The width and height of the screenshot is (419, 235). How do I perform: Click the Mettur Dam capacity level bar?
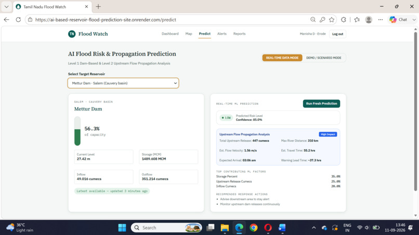pyautogui.click(x=77, y=131)
